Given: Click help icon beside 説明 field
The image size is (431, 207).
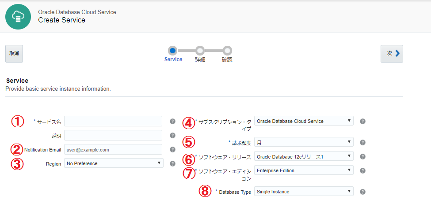Looking at the screenshot, I should tap(173, 135).
